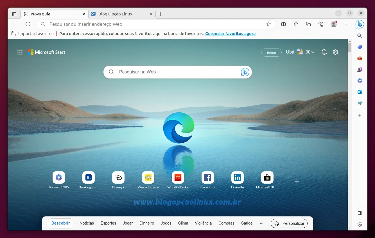Open Settings and more ellipsis menu
This screenshot has height=238, width=375.
pyautogui.click(x=347, y=24)
